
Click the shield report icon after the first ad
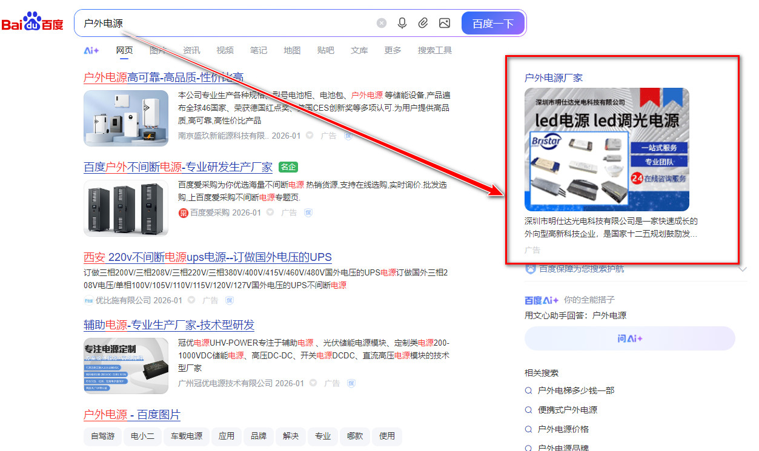point(348,136)
